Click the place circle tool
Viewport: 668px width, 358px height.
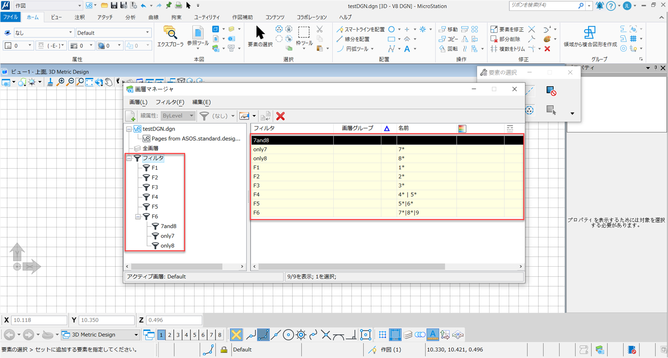(391, 30)
